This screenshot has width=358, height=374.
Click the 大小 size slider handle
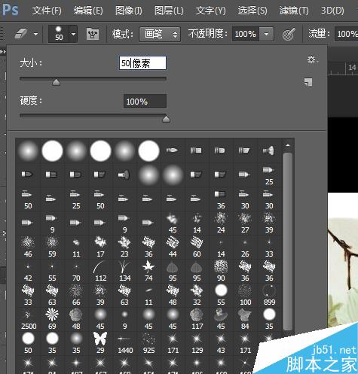pyautogui.click(x=56, y=82)
